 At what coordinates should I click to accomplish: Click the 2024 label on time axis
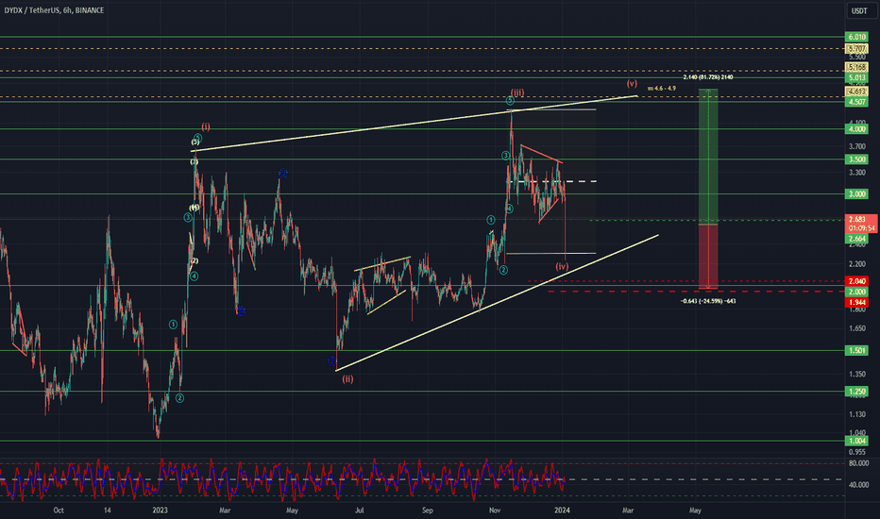pyautogui.click(x=562, y=511)
